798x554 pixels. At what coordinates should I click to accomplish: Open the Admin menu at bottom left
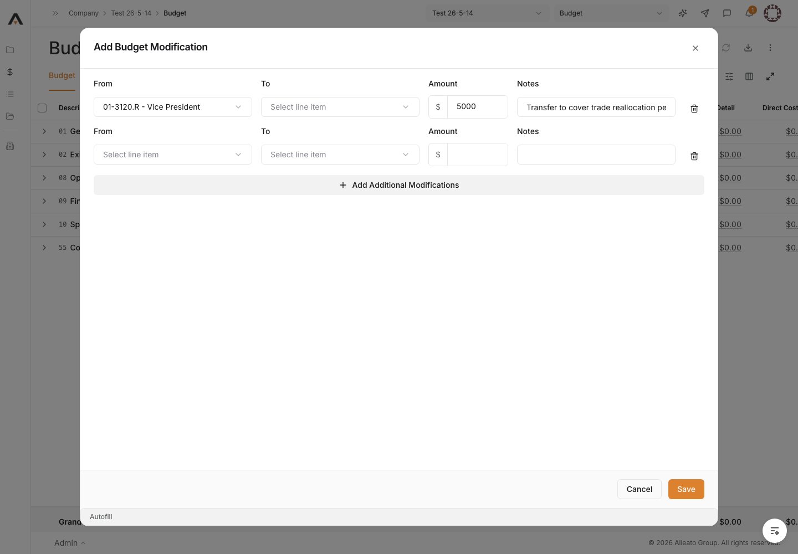coord(70,543)
